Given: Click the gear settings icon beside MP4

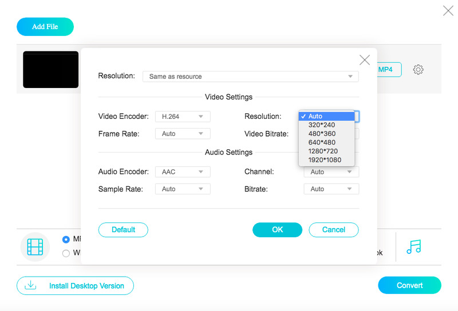Looking at the screenshot, I should tap(418, 70).
